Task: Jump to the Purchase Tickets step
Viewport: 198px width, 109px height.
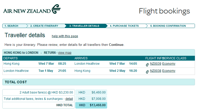Action: tap(124, 26)
